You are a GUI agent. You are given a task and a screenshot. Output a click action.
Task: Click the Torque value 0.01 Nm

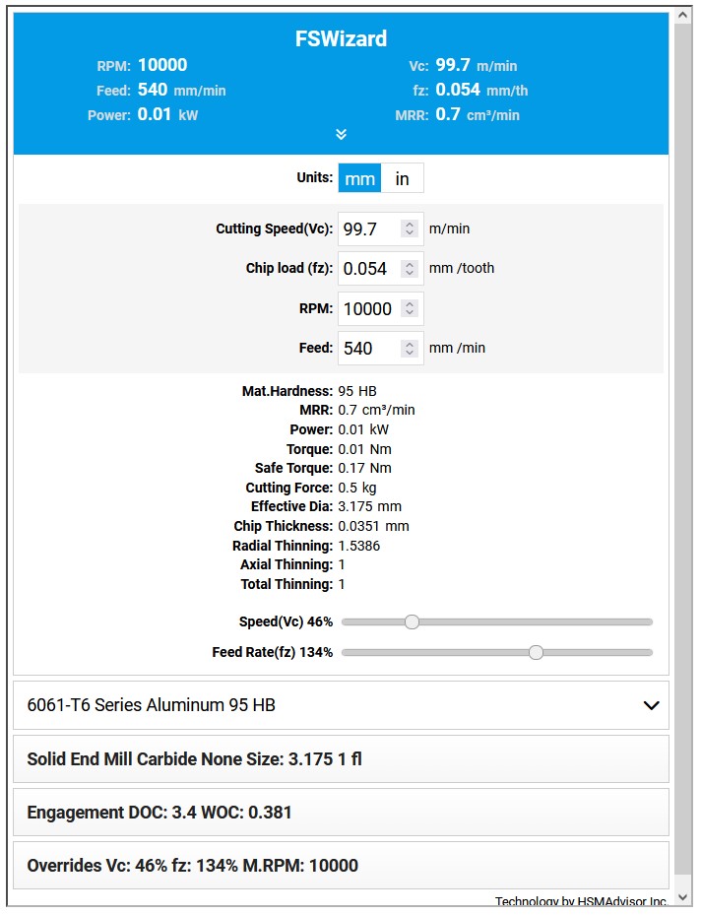pyautogui.click(x=365, y=449)
